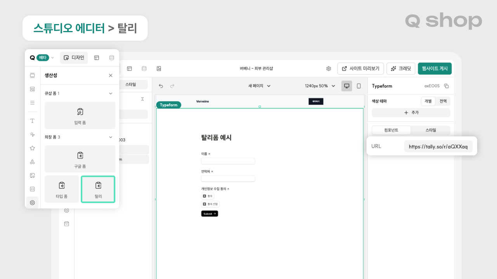This screenshot has height=279, width=497.
Task: Switch to the 디자인 tab
Action: (74, 58)
